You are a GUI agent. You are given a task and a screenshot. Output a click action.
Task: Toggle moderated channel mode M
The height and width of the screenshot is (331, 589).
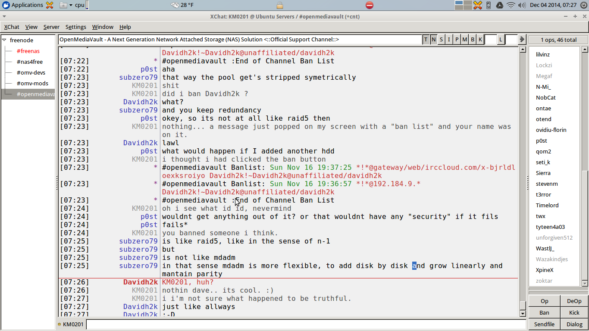pos(465,40)
